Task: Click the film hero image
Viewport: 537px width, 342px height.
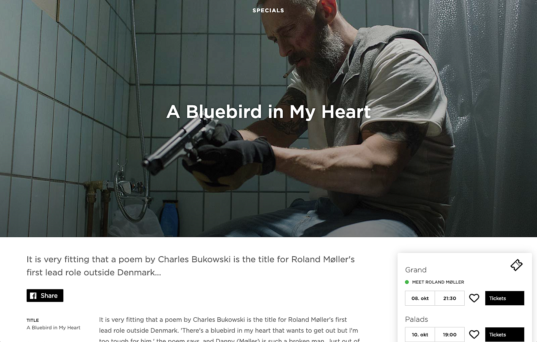Action: pos(268,118)
